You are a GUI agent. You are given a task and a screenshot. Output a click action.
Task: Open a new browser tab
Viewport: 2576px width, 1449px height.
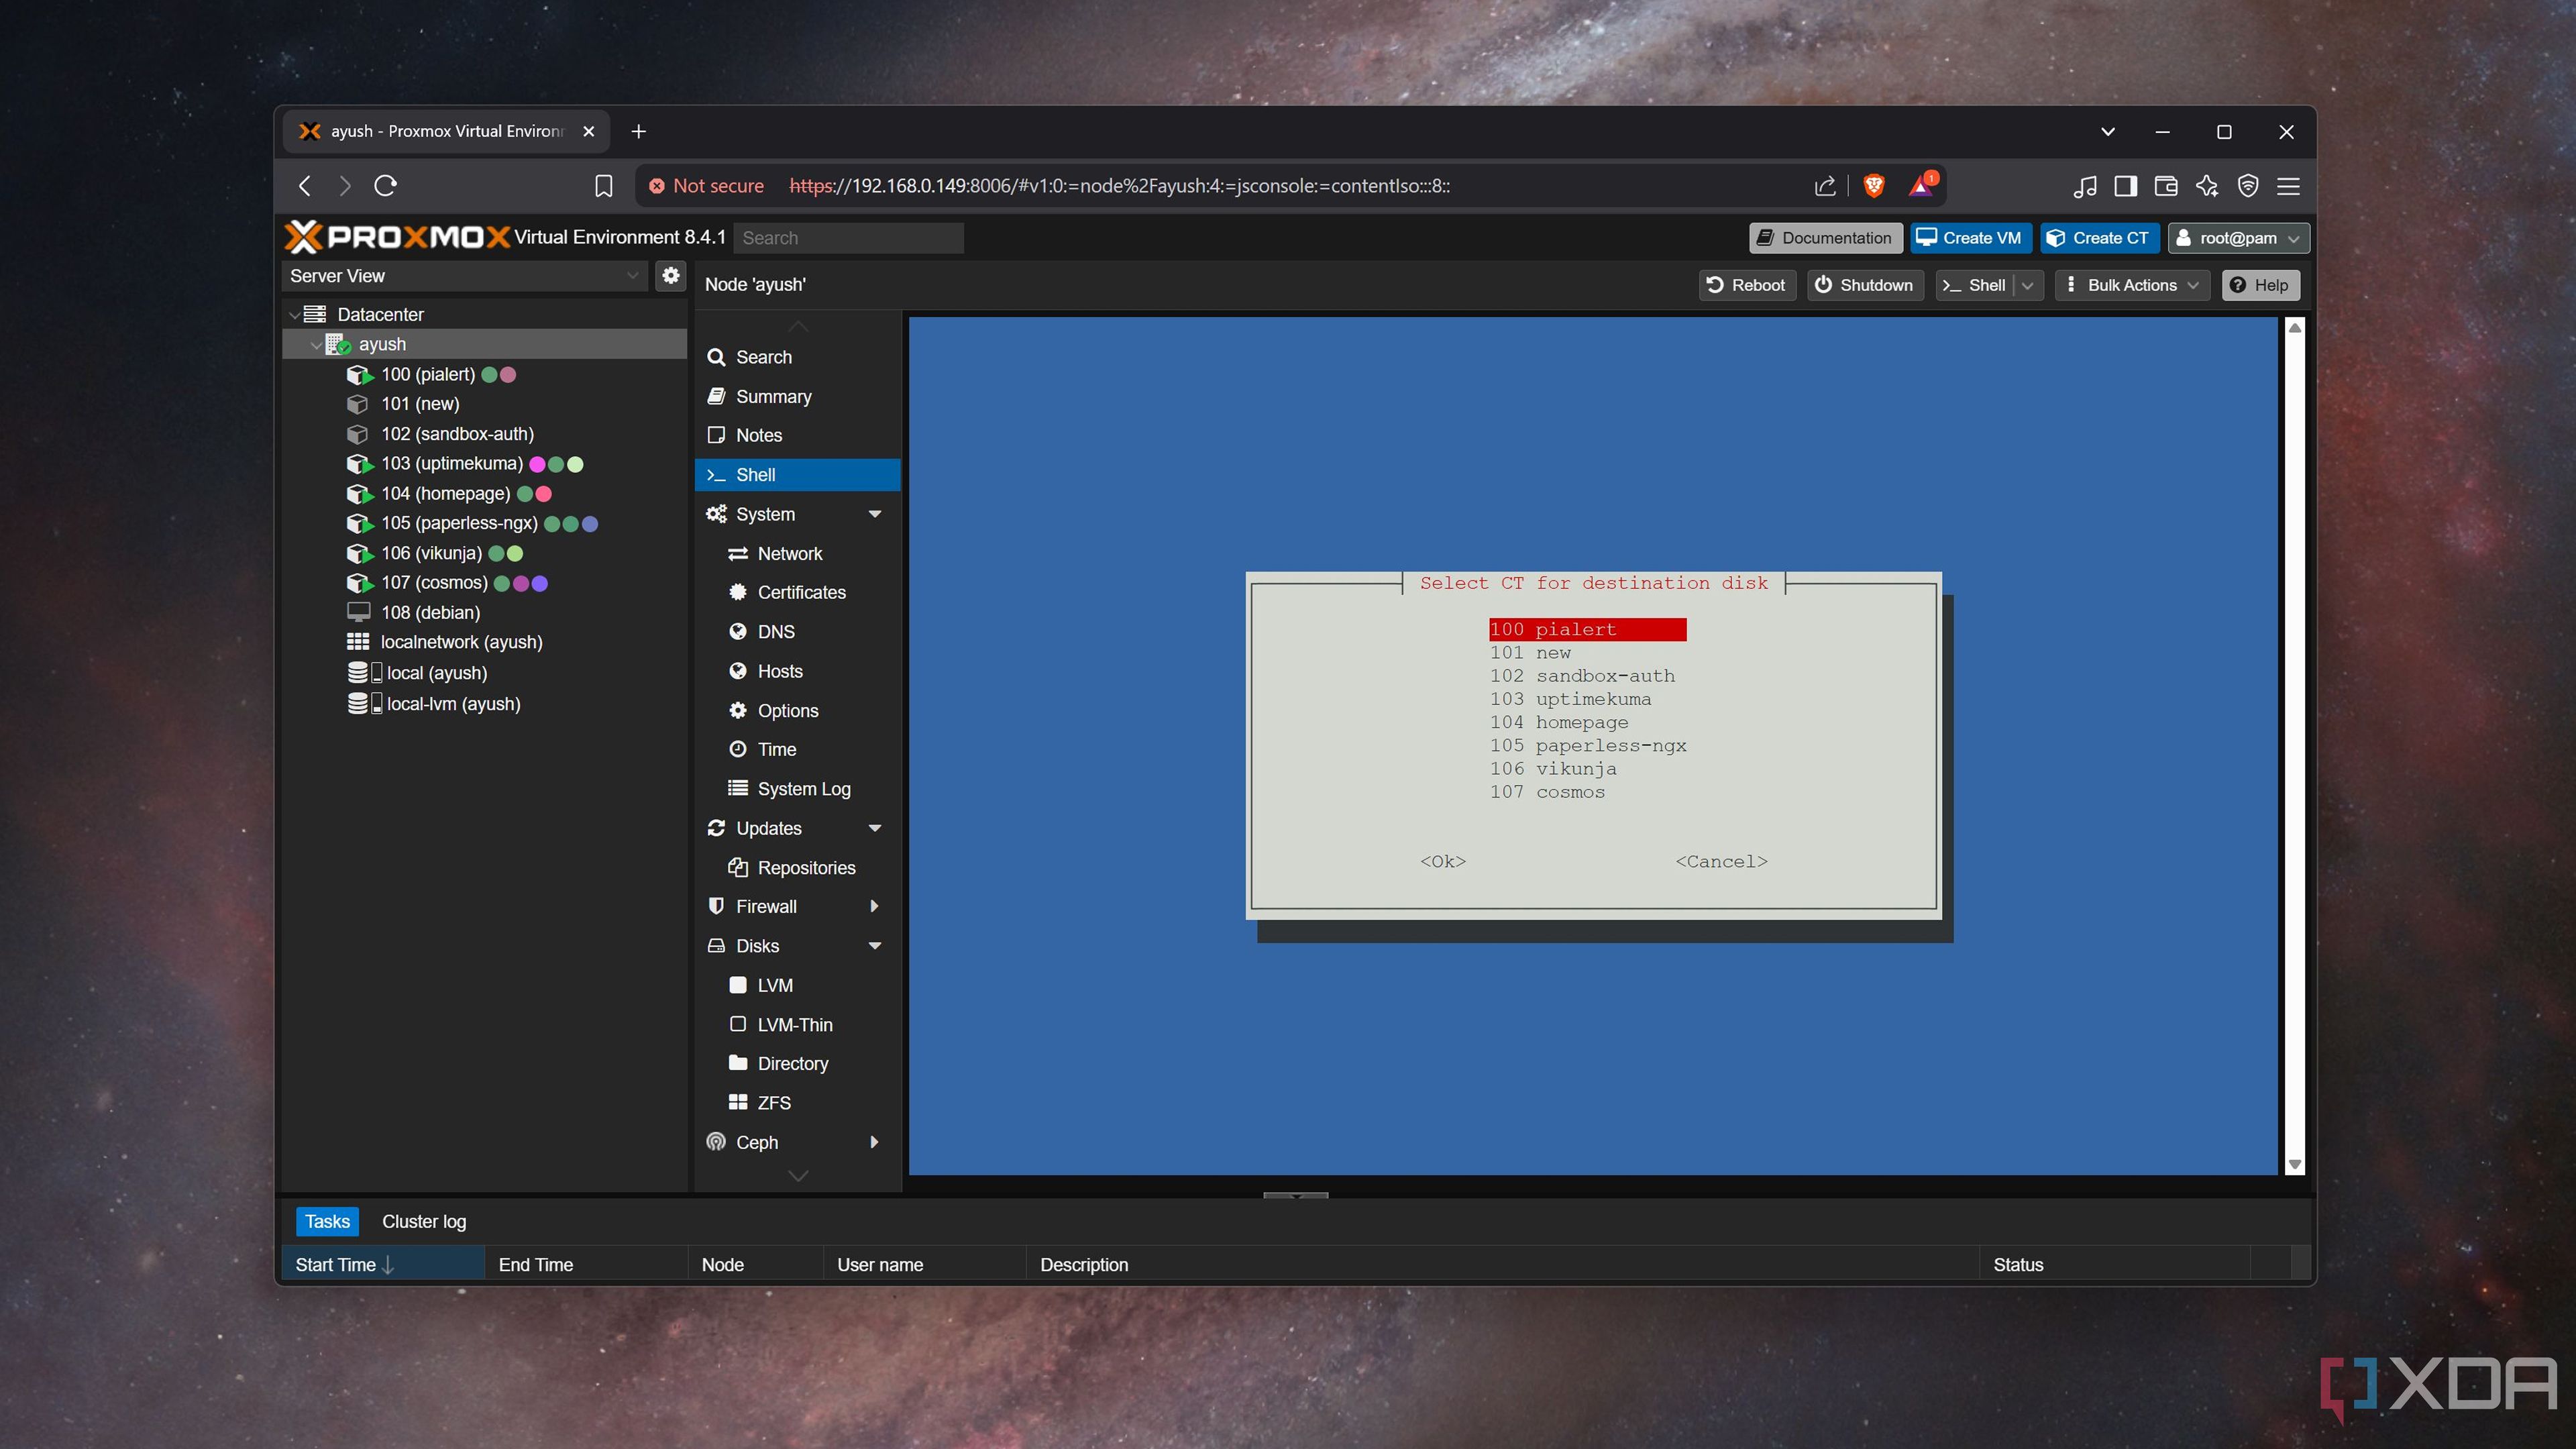(x=639, y=131)
